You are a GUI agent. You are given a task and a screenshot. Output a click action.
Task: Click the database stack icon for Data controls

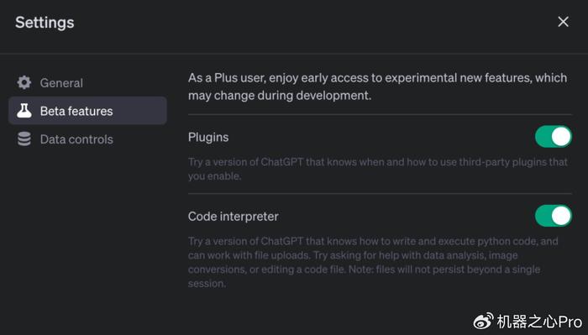pyautogui.click(x=24, y=139)
